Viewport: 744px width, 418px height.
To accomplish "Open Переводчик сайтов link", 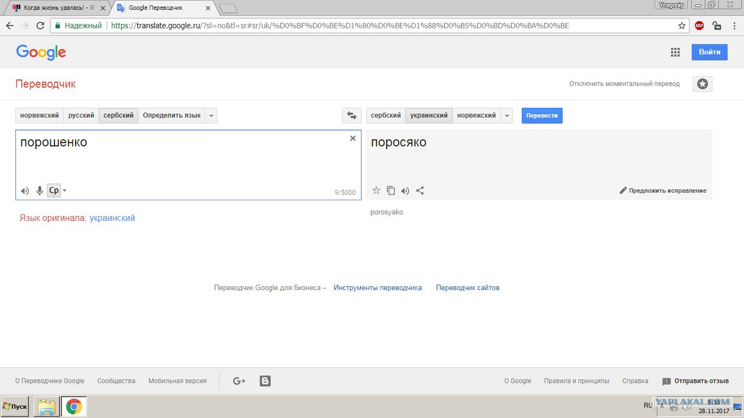I will click(x=468, y=288).
